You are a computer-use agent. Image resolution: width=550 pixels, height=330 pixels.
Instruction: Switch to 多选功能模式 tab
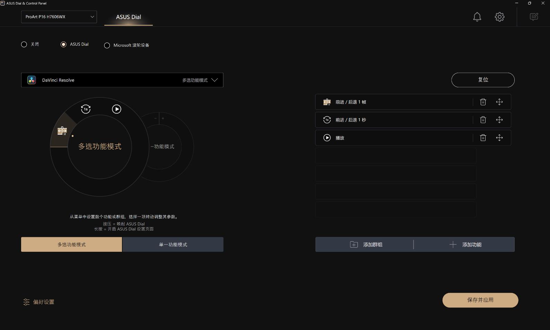tap(72, 244)
